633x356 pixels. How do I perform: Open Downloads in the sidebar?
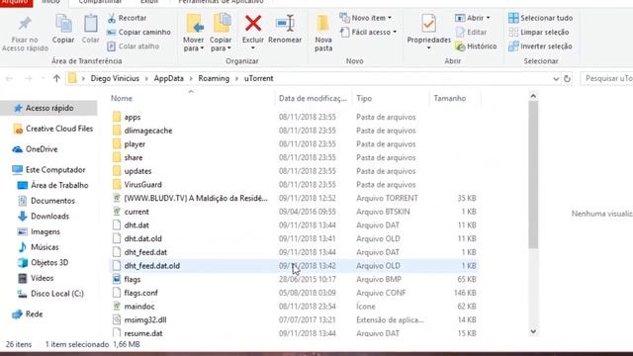pyautogui.click(x=44, y=217)
